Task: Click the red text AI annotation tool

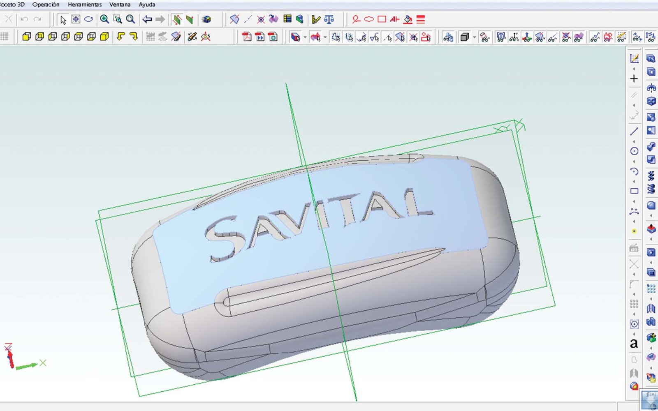Action: click(x=395, y=19)
